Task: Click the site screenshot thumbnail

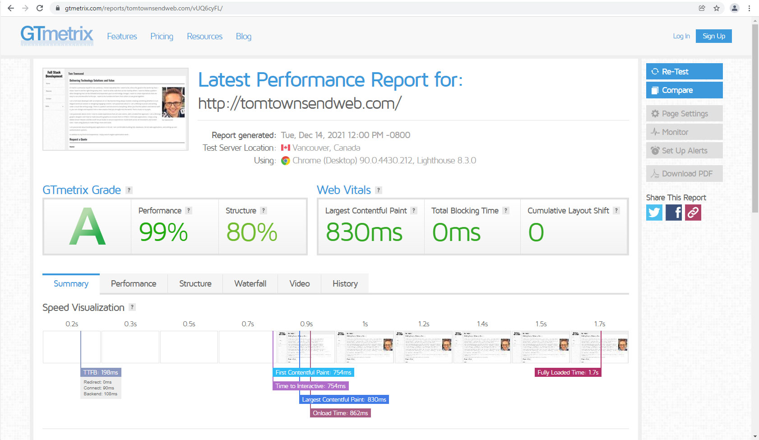Action: [x=116, y=109]
